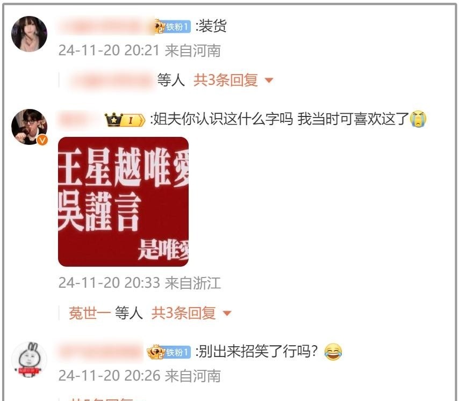Click the blurred username of 装货 commenter
The image size is (459, 401).
(x=106, y=26)
